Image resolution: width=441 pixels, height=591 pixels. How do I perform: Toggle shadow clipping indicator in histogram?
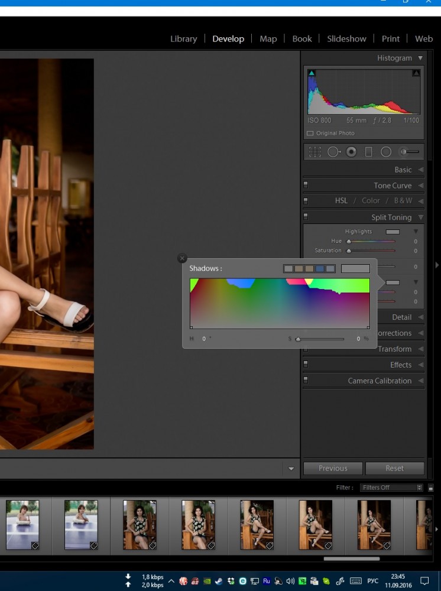312,73
